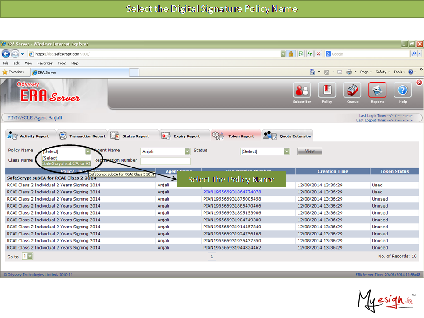Expand the Policy Name dropdown
This screenshot has width=424, height=318.
[x=88, y=151]
